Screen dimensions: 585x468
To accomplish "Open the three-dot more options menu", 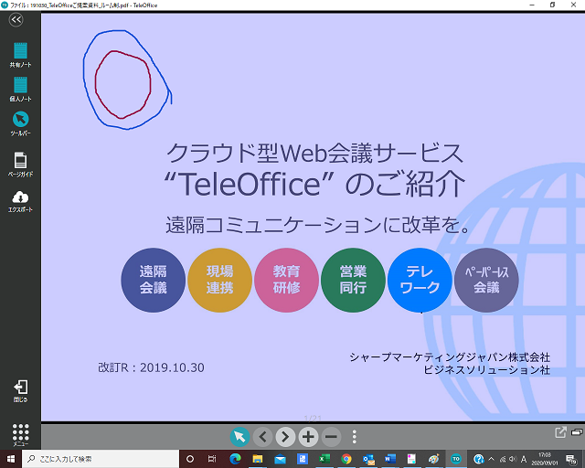I will (354, 437).
